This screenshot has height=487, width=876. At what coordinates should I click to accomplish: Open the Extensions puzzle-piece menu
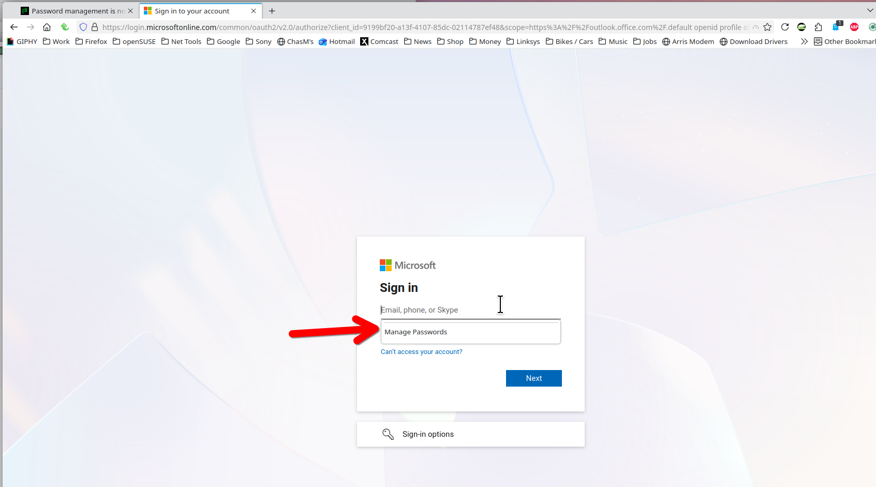point(818,27)
